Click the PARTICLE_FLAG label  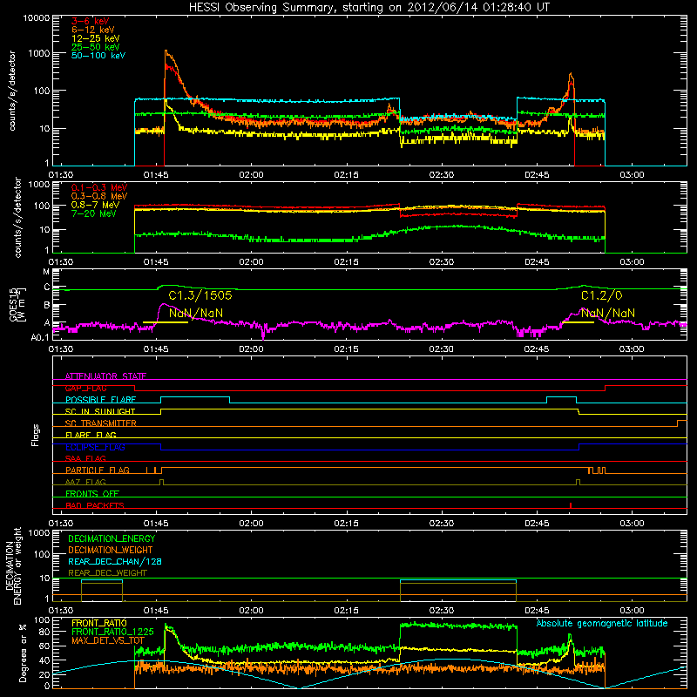98,470
